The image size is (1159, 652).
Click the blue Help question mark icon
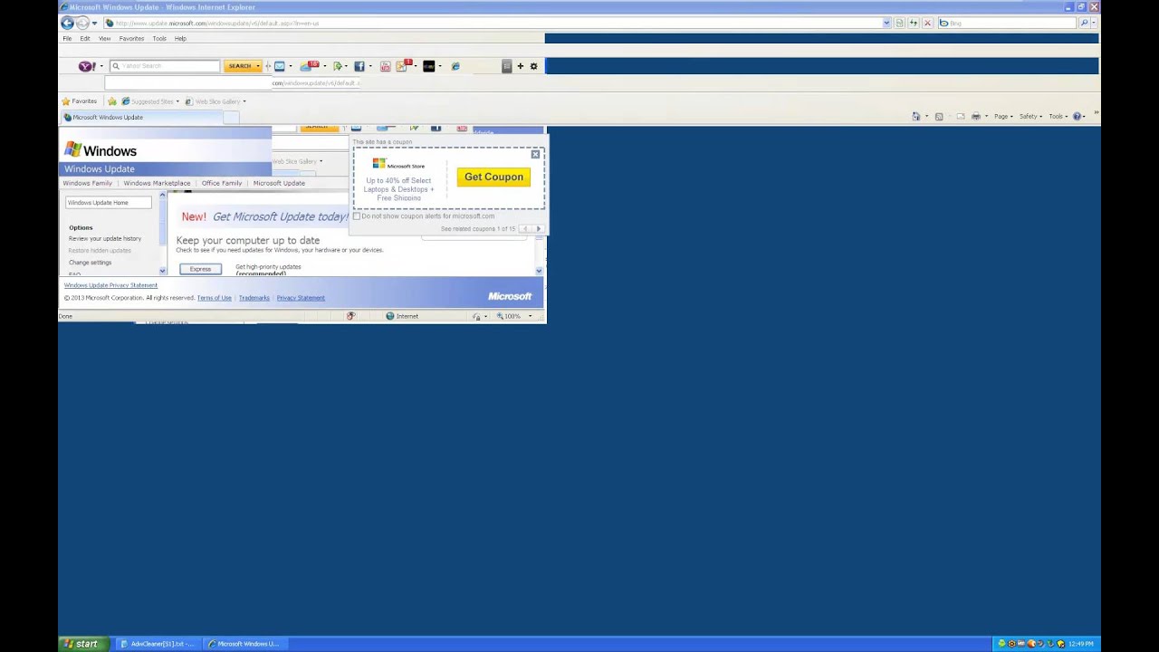click(1078, 116)
